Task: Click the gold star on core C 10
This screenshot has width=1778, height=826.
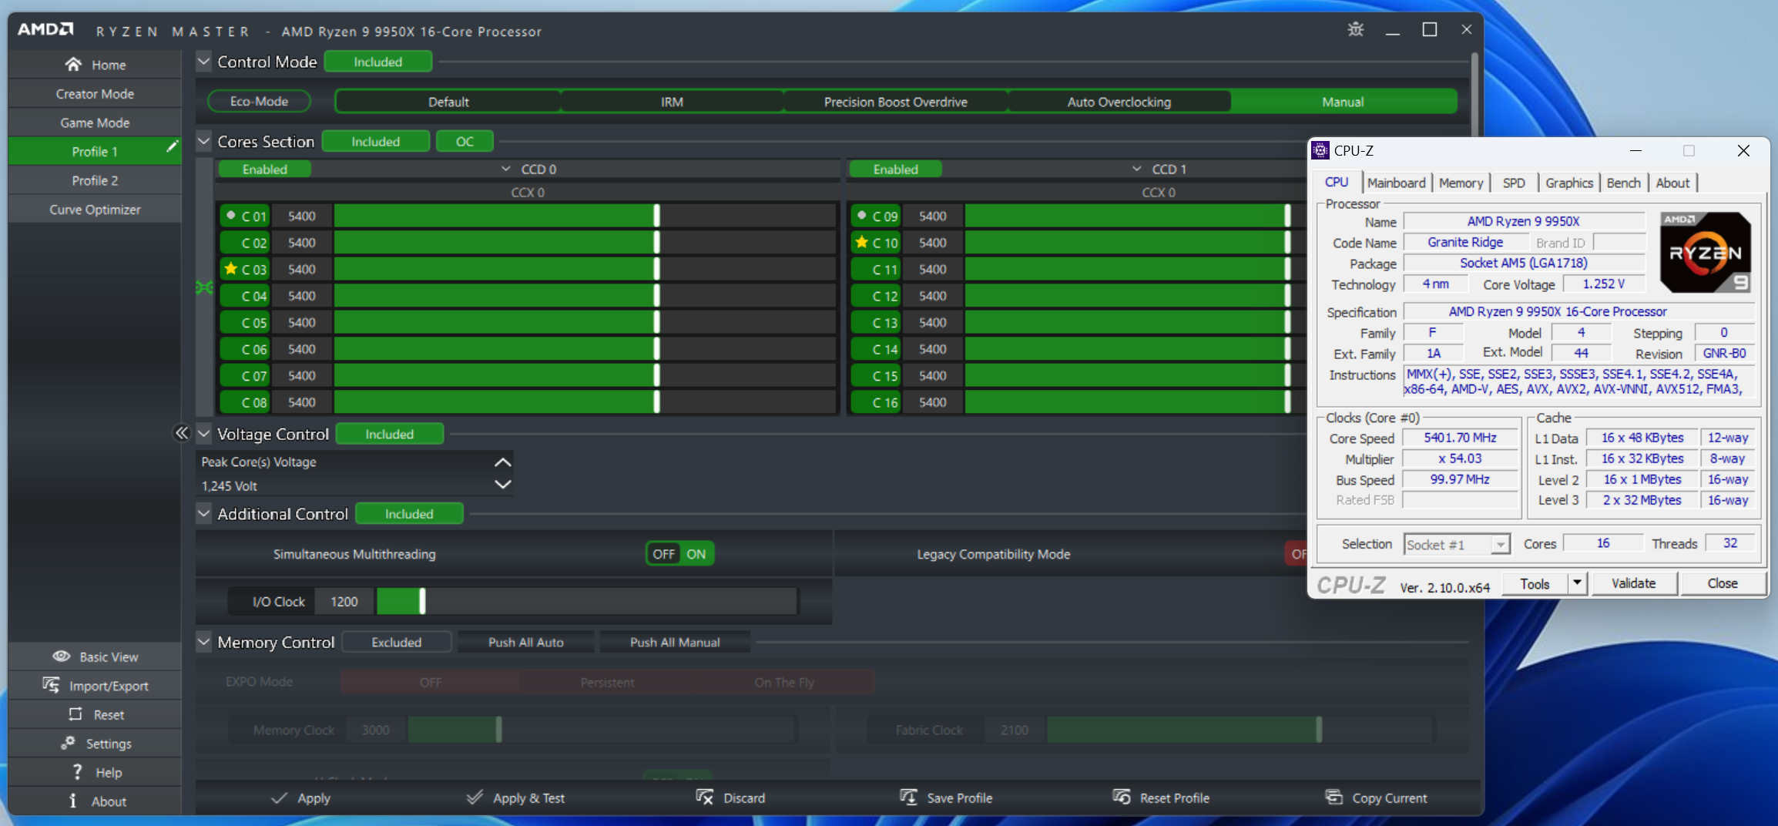Action: [861, 242]
